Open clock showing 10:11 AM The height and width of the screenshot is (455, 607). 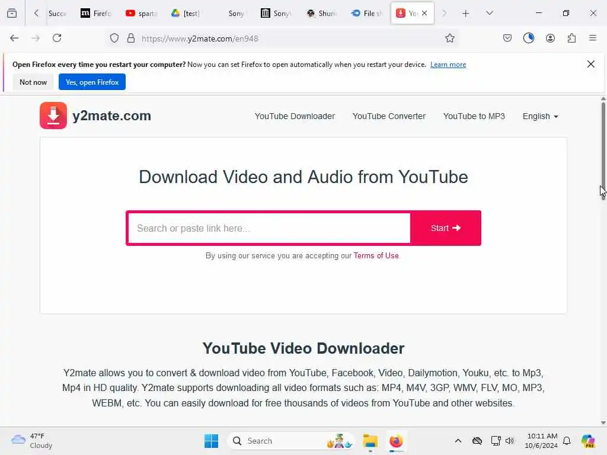[542, 441]
